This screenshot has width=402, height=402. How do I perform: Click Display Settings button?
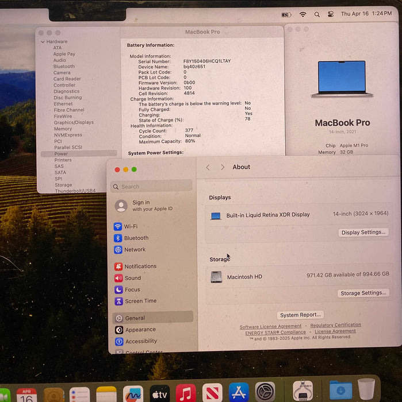363,233
